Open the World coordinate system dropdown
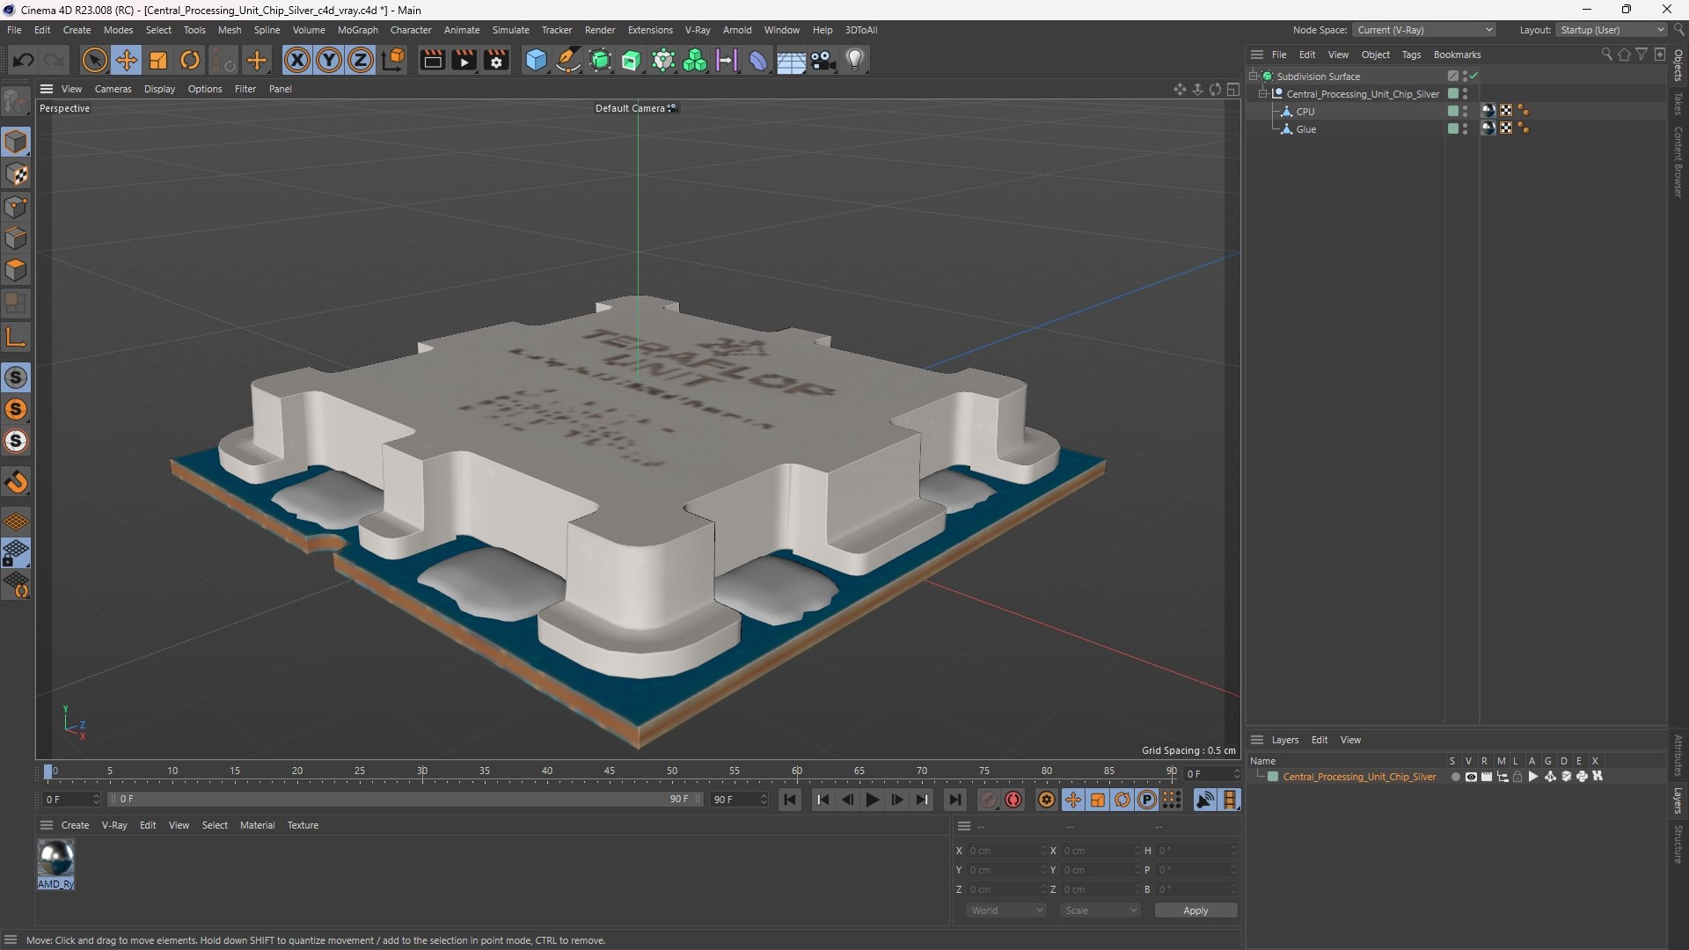 point(1006,910)
